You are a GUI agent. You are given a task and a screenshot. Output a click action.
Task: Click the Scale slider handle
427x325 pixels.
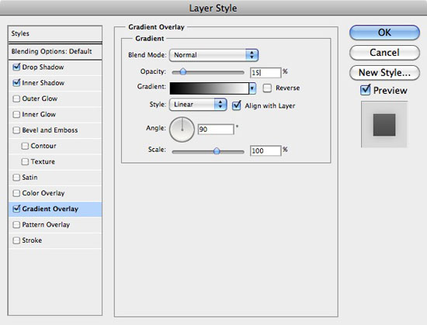217,151
